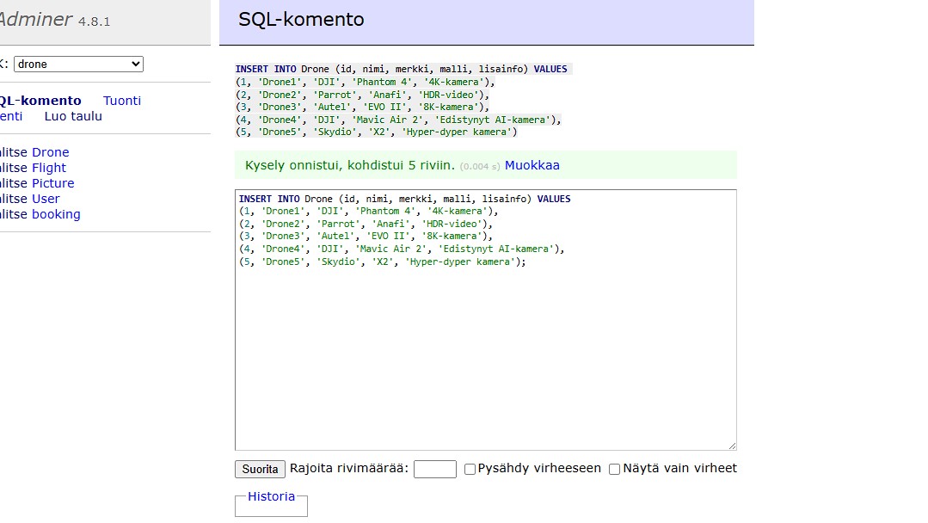Open the booking table link
Viewport: 928px width, 523px height.
pos(56,214)
